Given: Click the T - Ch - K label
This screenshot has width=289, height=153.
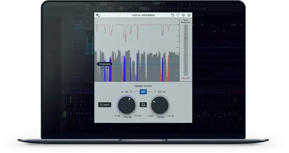Looking at the screenshot, I should click(160, 92).
